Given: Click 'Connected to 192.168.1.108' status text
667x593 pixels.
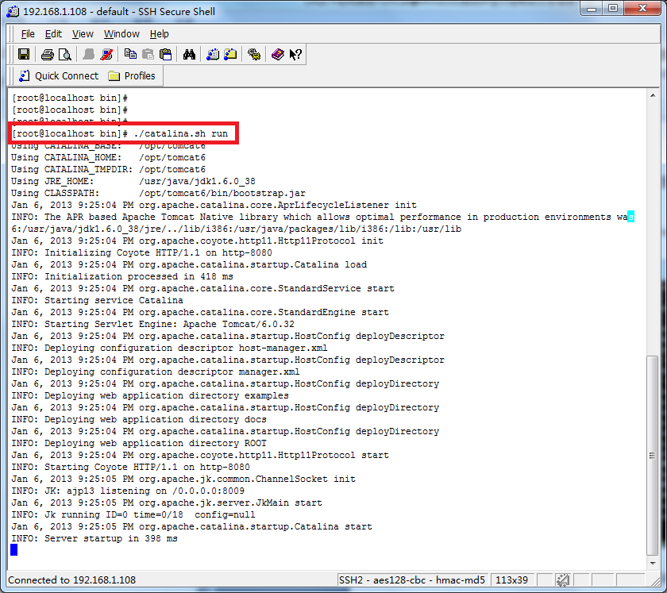Looking at the screenshot, I should [x=72, y=580].
